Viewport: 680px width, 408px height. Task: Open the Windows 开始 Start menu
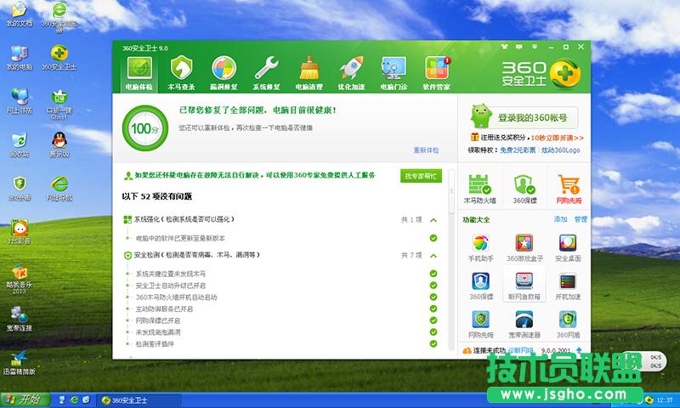coord(23,399)
